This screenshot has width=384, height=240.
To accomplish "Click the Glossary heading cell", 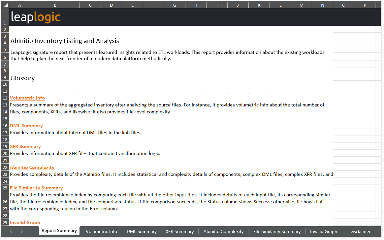I will click(x=23, y=78).
